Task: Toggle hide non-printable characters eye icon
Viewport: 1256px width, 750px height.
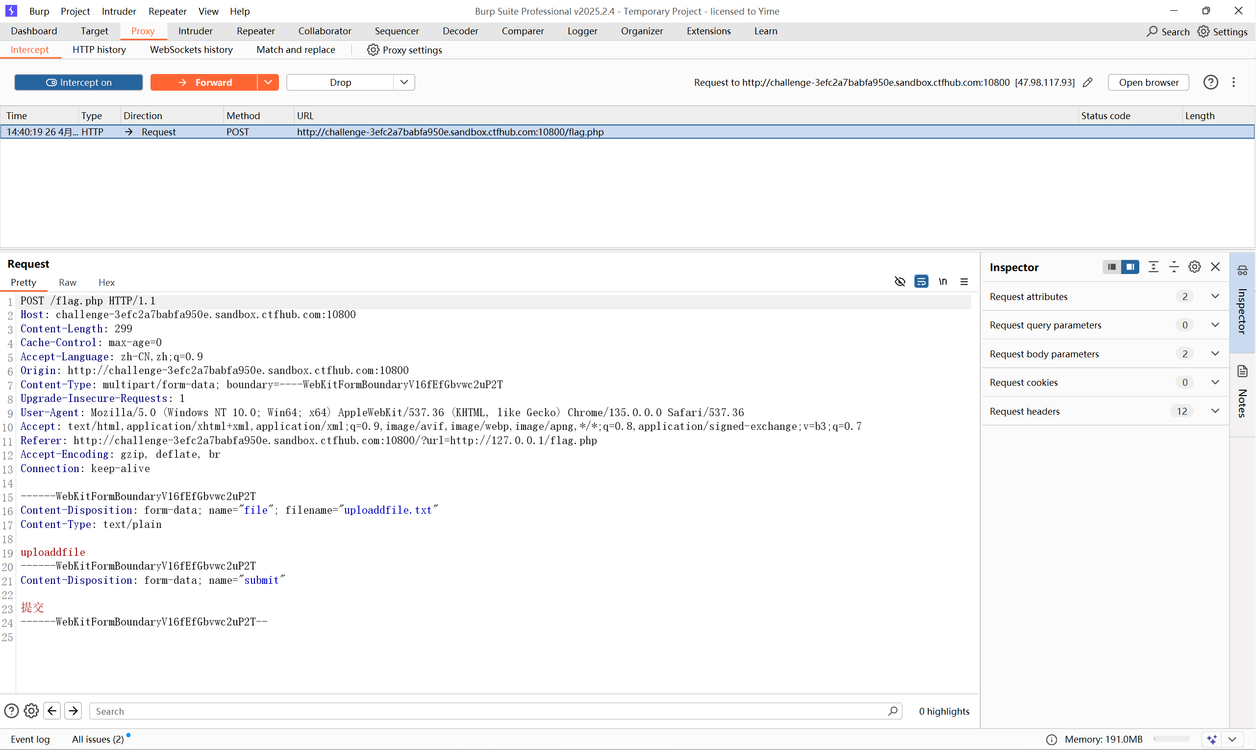Action: (900, 281)
